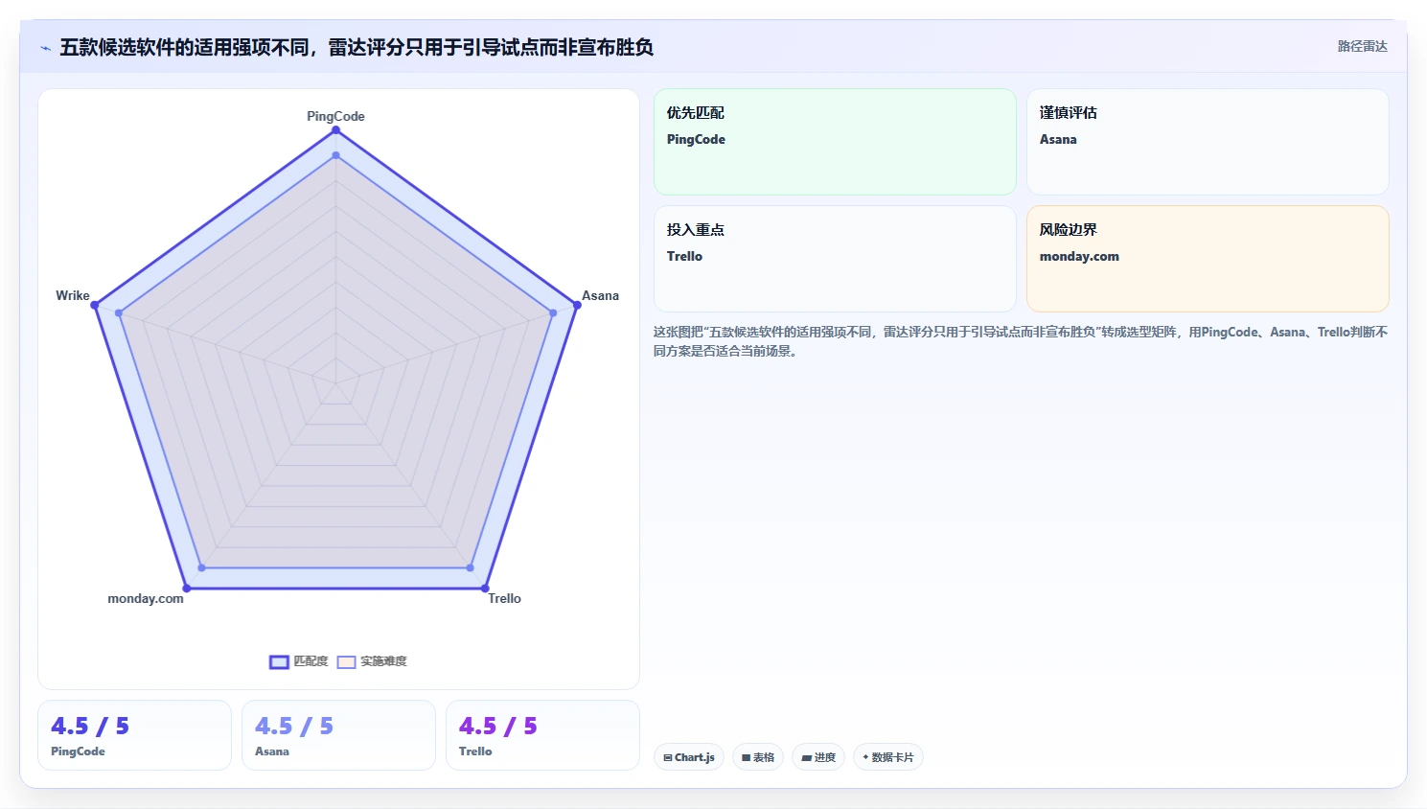The image size is (1427, 809).
Task: Click the outer data point at monday.com vertex
Action: [x=187, y=588]
